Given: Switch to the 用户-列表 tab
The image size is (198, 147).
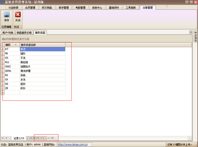Looking at the screenshot, I should pos(8,32).
